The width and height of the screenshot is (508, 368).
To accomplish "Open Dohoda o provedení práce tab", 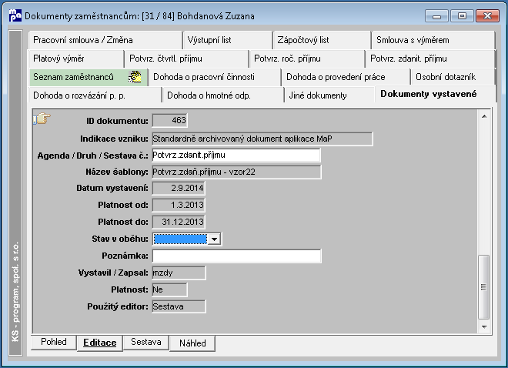I will point(346,77).
